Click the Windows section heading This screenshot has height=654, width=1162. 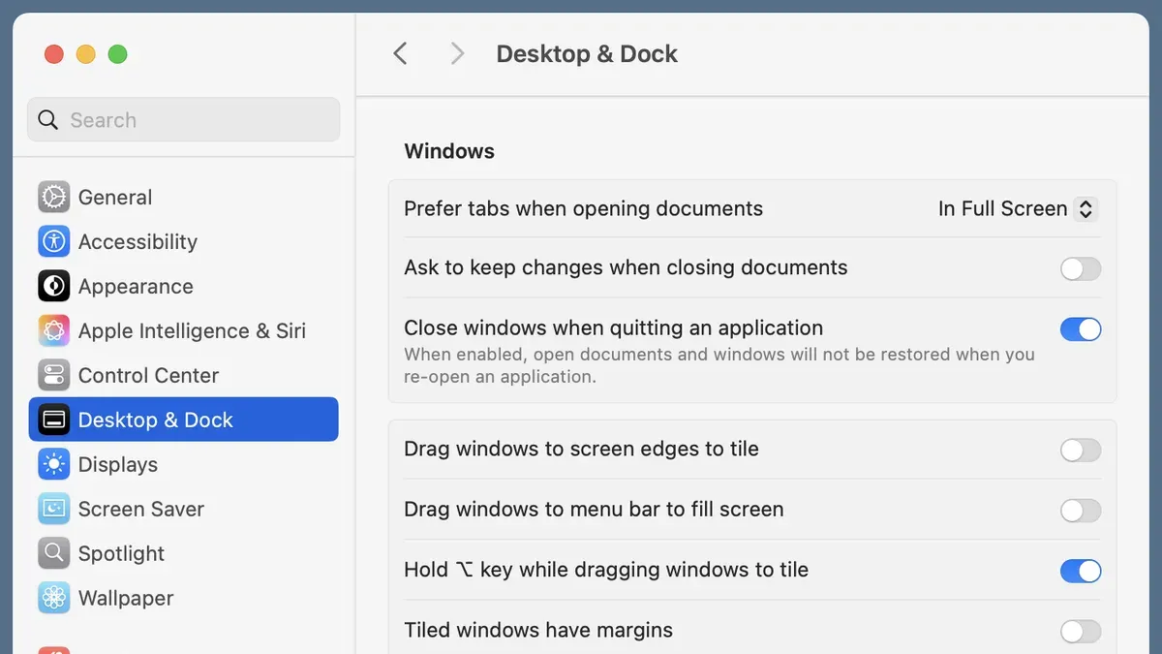[x=449, y=151]
